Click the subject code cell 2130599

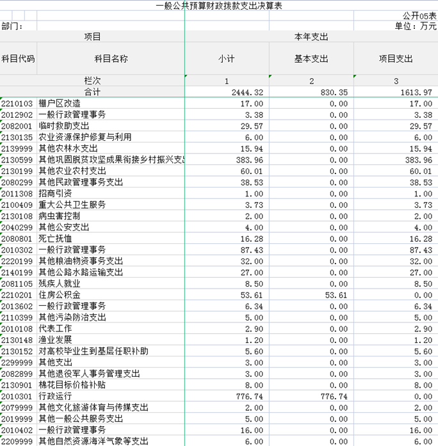pyautogui.click(x=17, y=159)
